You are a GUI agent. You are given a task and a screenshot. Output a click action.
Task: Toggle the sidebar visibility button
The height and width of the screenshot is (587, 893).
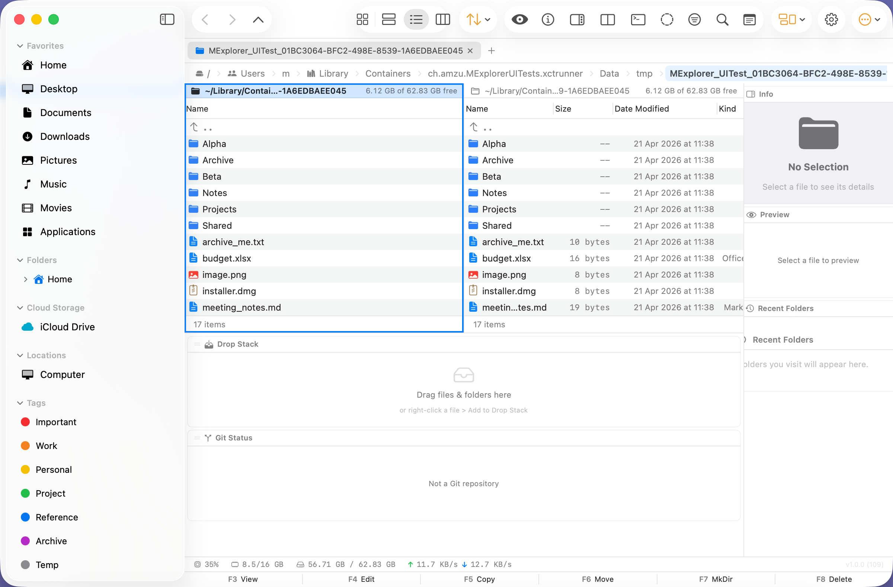click(x=167, y=19)
